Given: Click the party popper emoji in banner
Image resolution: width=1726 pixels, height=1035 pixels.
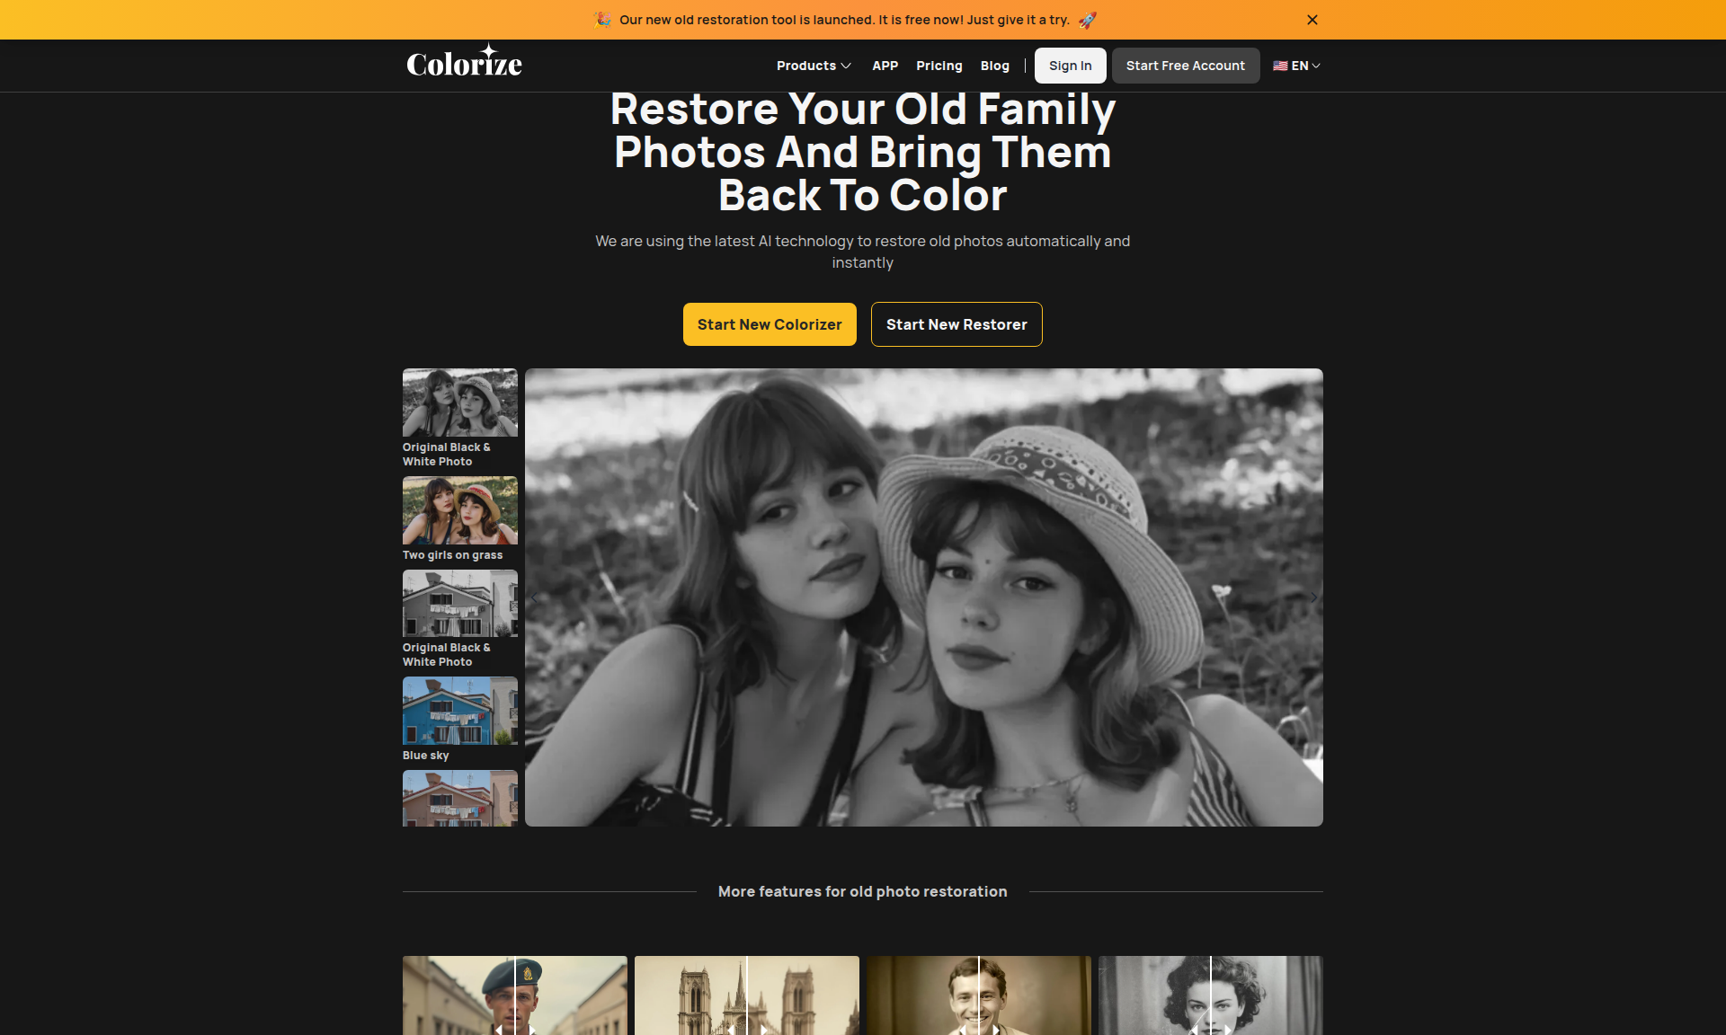Looking at the screenshot, I should click(x=603, y=20).
